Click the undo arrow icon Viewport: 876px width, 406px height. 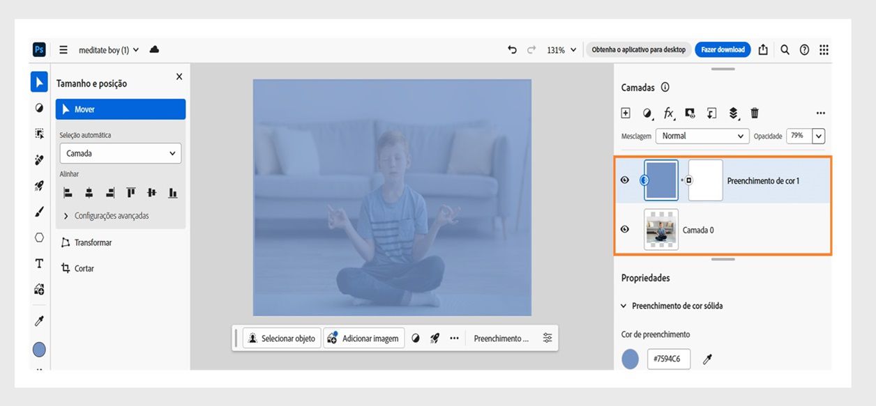(512, 49)
